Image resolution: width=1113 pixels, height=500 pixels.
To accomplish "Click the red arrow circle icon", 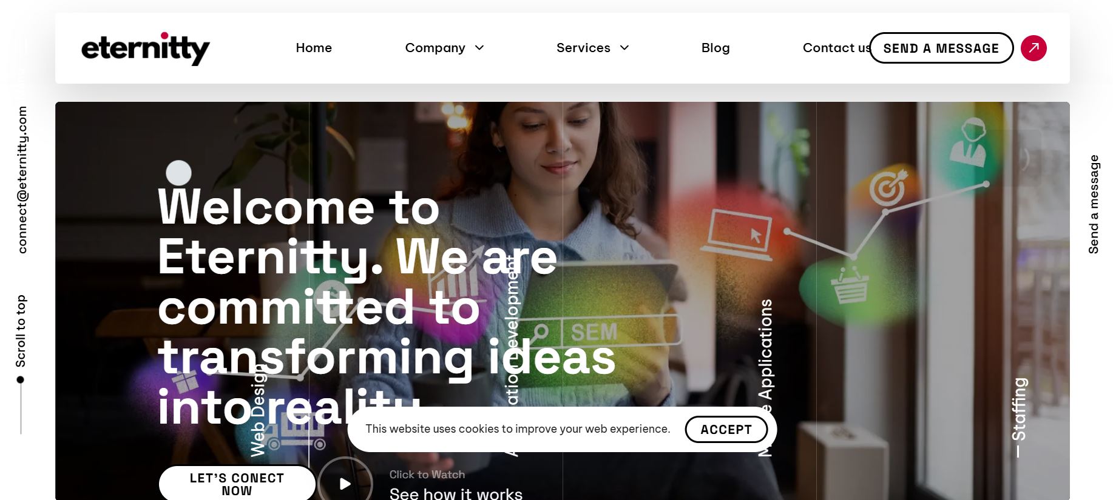I will [1033, 48].
